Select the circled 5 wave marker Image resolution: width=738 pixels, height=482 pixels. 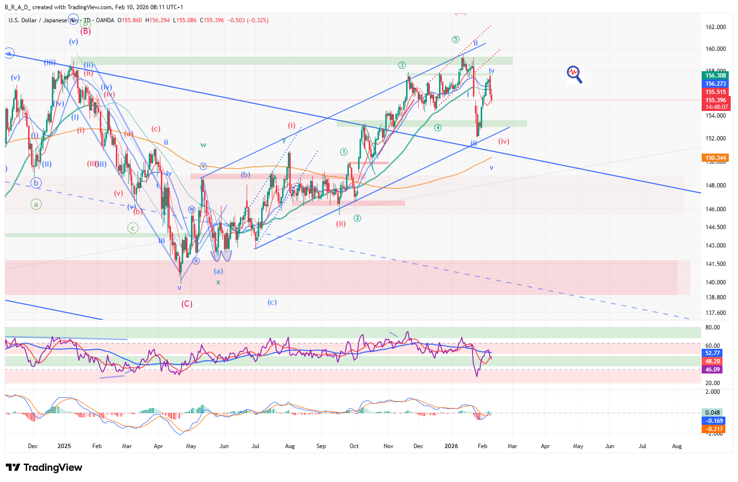pyautogui.click(x=455, y=39)
